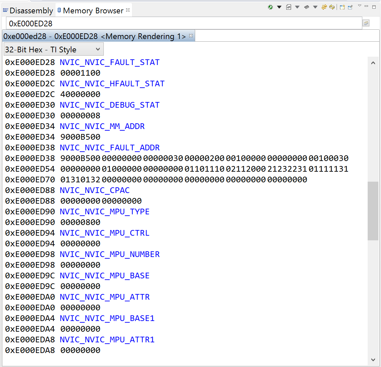Click the value 21232231
The image size is (381, 367).
click(287, 169)
